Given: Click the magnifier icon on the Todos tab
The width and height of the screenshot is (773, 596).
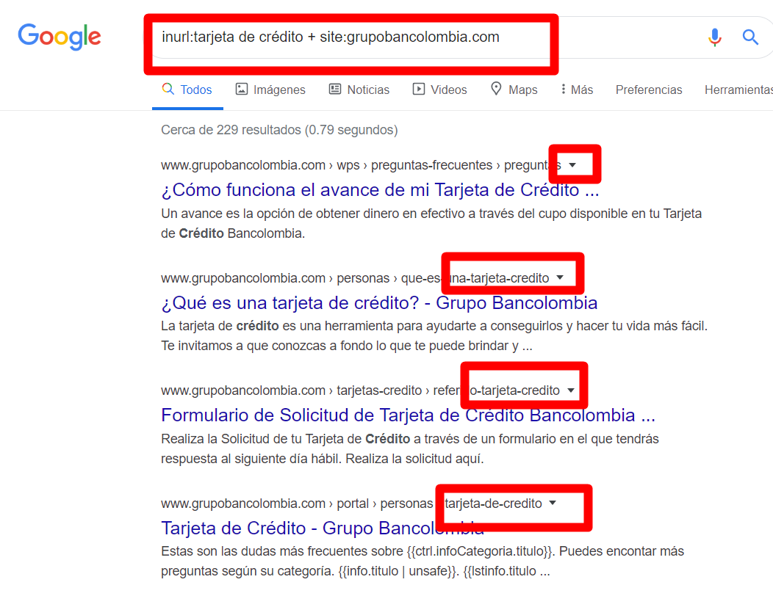Looking at the screenshot, I should click(167, 89).
